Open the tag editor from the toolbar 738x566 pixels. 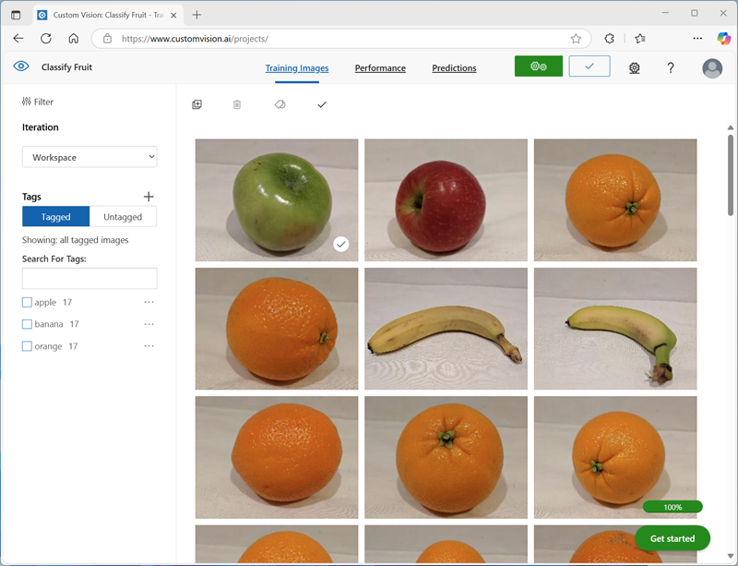pos(280,104)
